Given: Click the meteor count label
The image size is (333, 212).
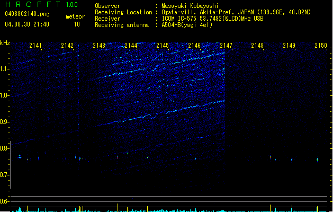Looking at the screenshot, I should pyautogui.click(x=75, y=16).
